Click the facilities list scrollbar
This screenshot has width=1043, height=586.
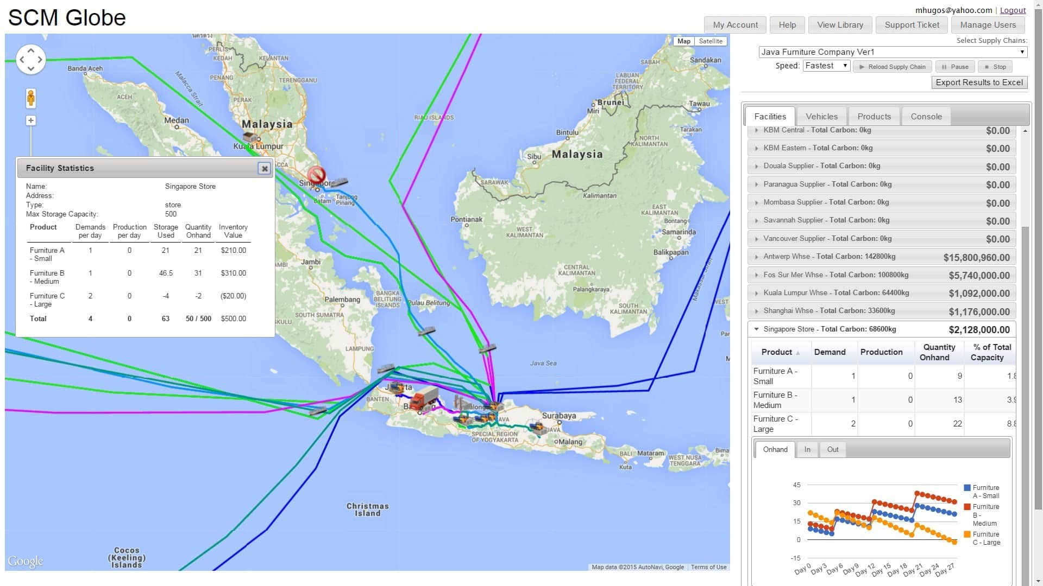pyautogui.click(x=1025, y=369)
